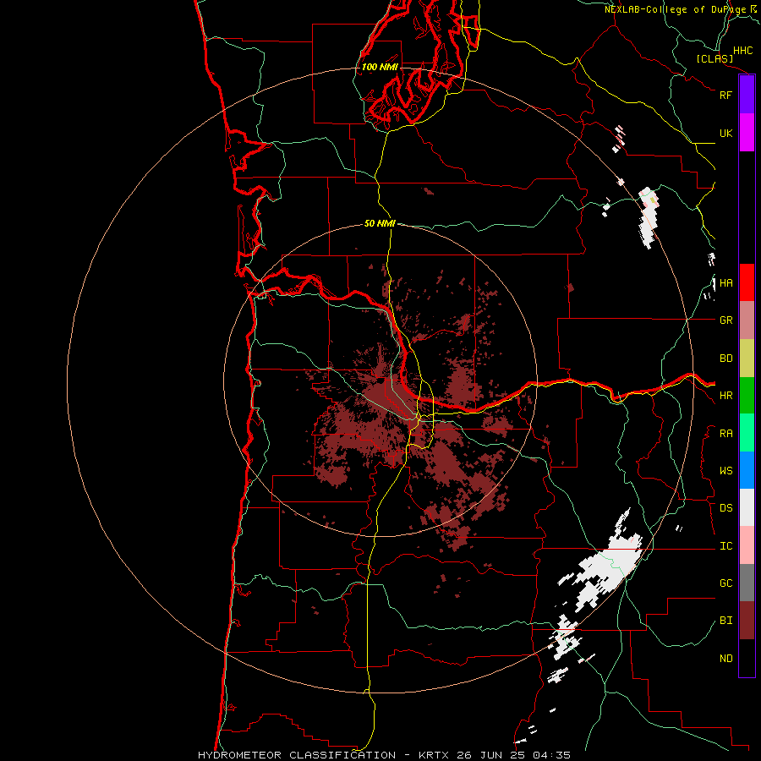
Task: Click the 04:35 timestamp
Action: 551,755
